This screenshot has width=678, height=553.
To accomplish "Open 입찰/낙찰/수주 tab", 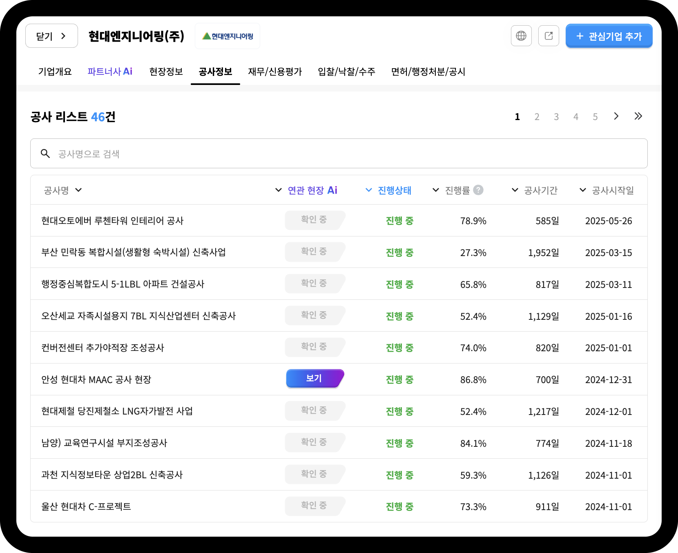I will tap(346, 71).
